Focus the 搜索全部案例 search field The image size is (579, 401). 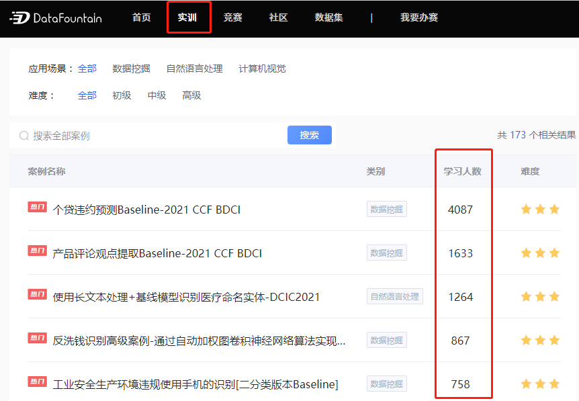154,136
